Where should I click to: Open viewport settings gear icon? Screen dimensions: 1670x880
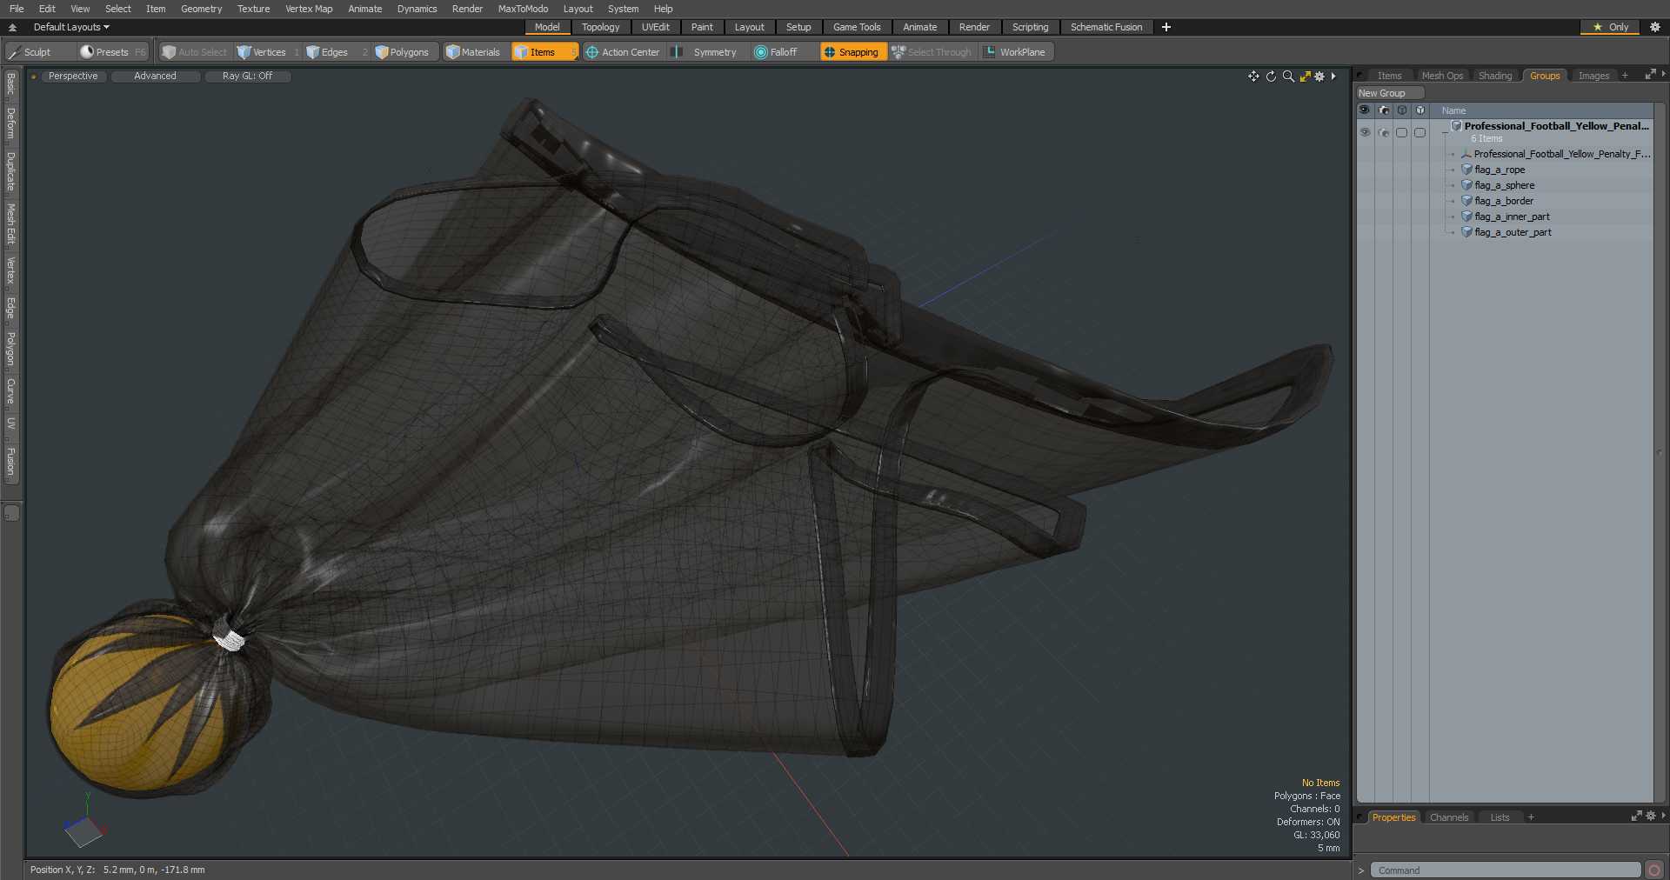pos(1319,77)
